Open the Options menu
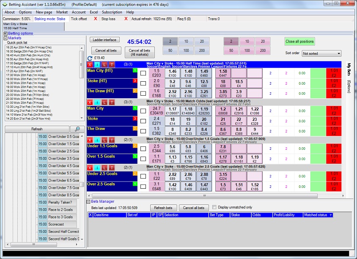 coord(25,12)
